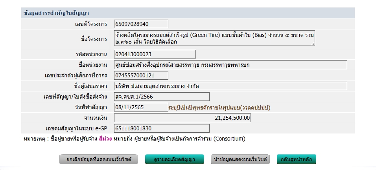The width and height of the screenshot is (376, 170).
Task: Click the contract number field สจ.ศซส.1/2566
Action: [x=162, y=97]
